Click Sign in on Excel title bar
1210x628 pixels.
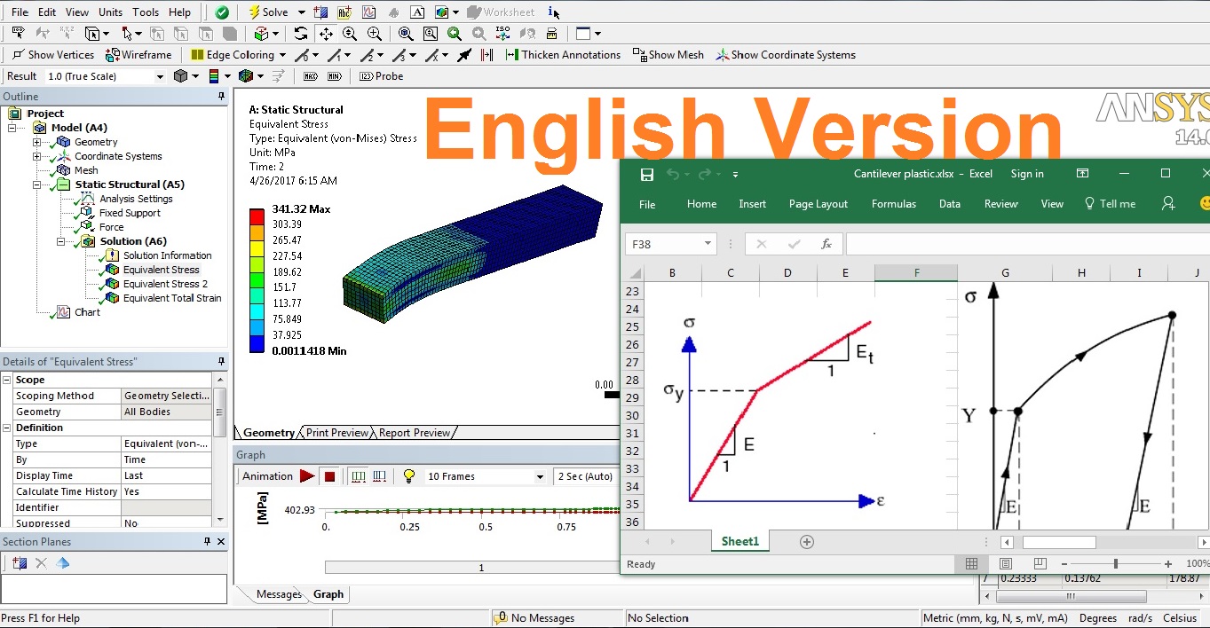[x=1027, y=174]
